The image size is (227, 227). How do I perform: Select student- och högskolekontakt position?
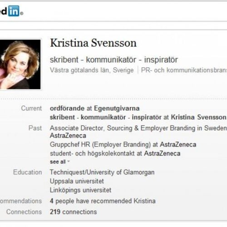tap(115, 153)
